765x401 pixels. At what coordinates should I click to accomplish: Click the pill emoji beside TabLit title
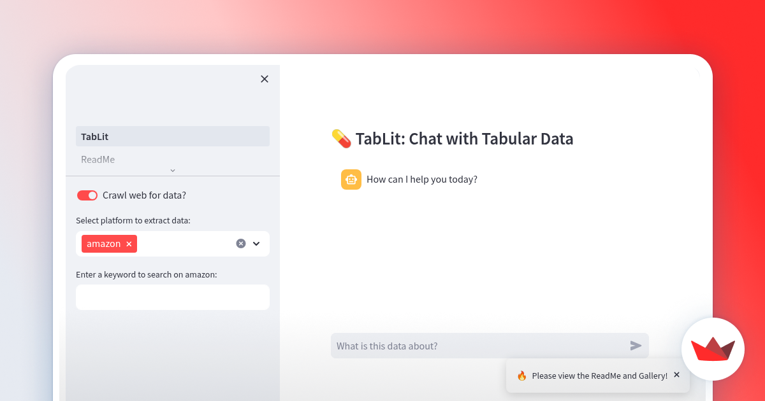click(341, 139)
